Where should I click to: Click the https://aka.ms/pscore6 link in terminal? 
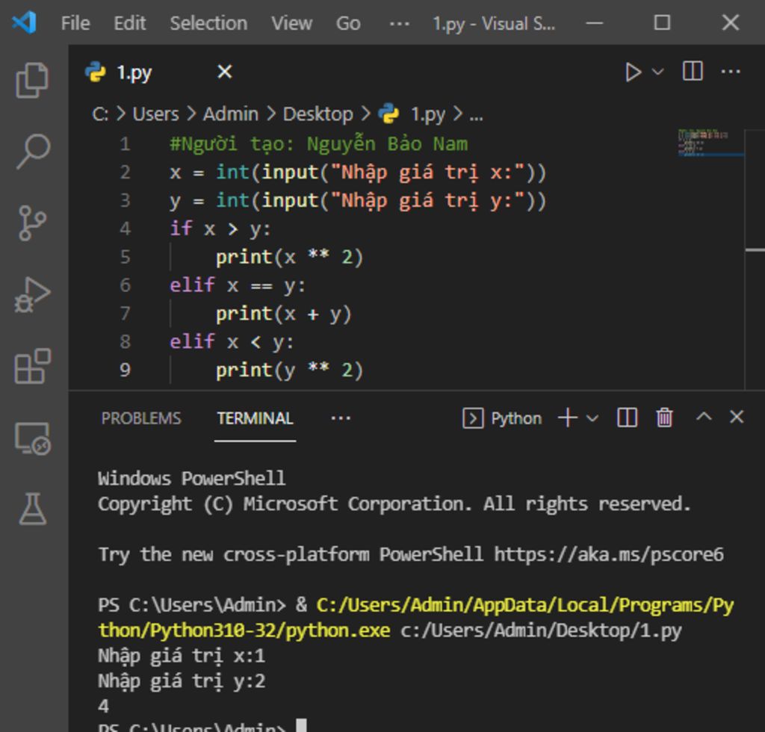[608, 554]
